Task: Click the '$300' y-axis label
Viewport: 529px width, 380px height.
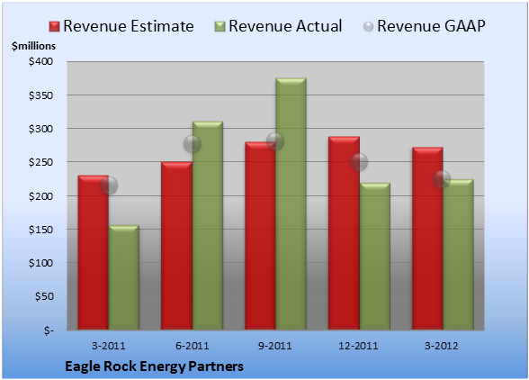Action: [x=40, y=129]
